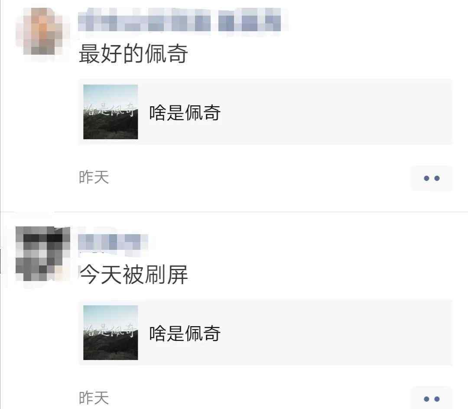This screenshot has height=409, width=468.
Task: Click the divider line between the two posts
Action: pyautogui.click(x=234, y=212)
